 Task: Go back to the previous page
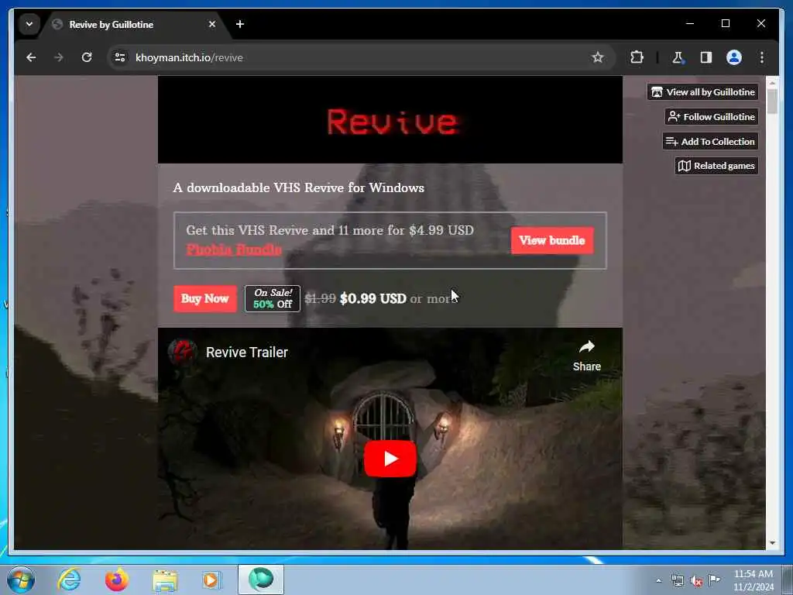pyautogui.click(x=31, y=57)
